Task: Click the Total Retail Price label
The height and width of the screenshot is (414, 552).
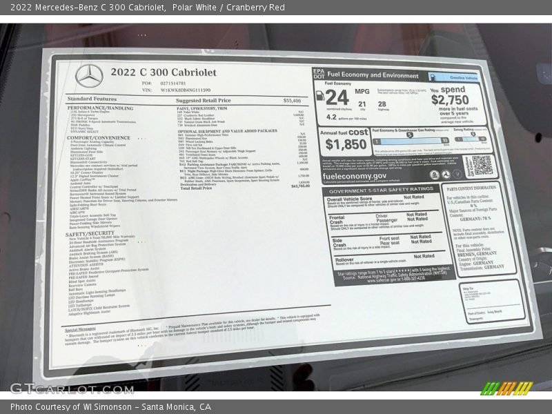Action: (x=196, y=188)
